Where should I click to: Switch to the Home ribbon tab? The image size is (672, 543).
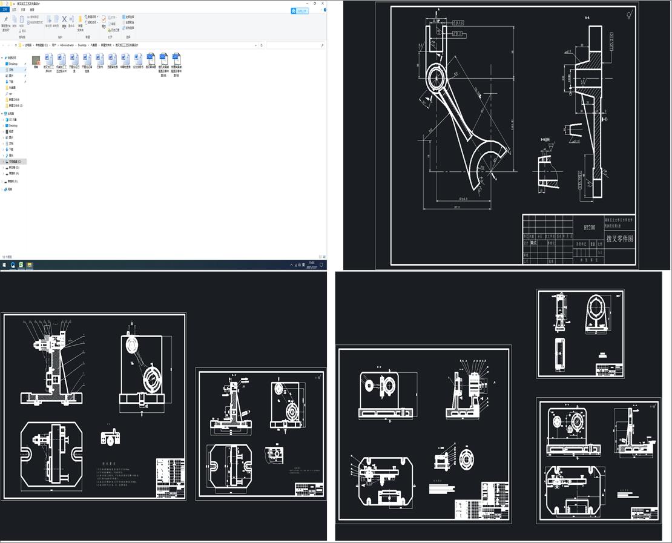click(x=14, y=10)
